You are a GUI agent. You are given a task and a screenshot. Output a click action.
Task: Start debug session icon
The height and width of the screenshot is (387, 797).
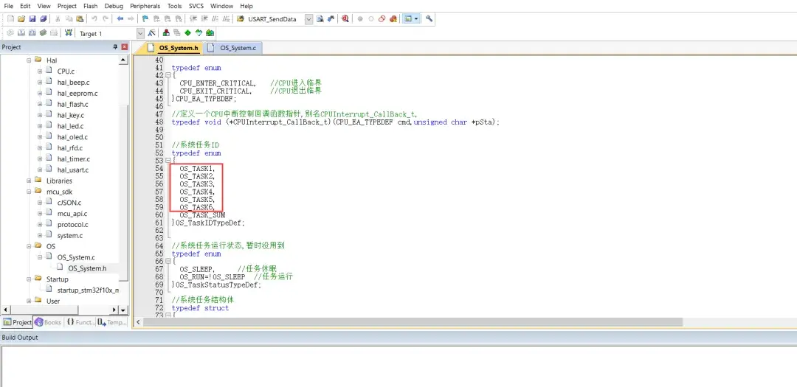[x=345, y=18]
